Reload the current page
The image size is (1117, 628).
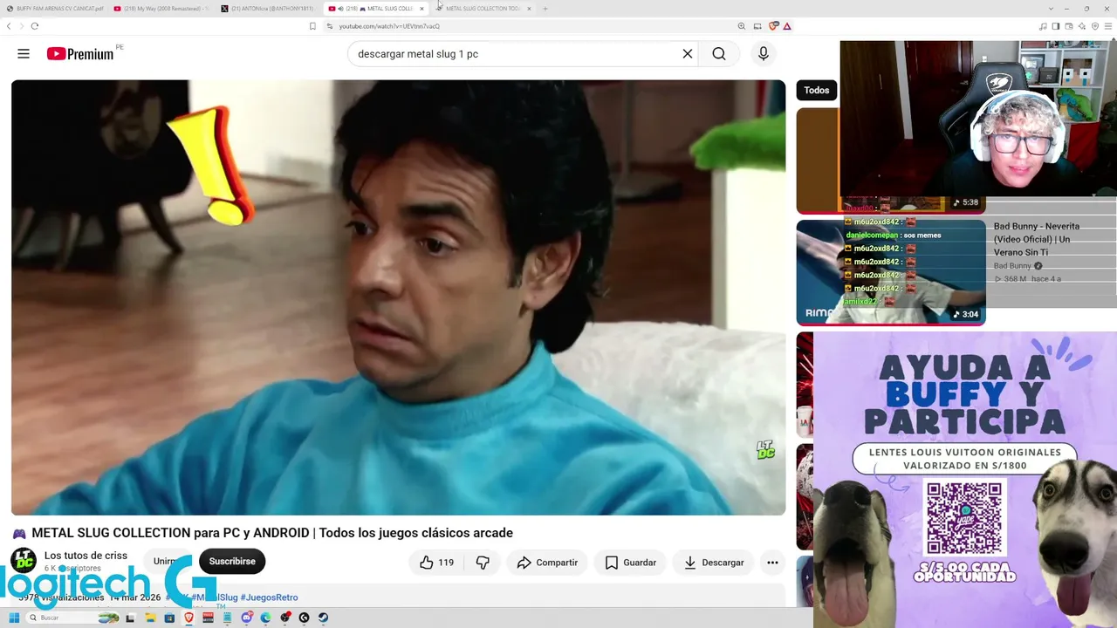coord(35,26)
